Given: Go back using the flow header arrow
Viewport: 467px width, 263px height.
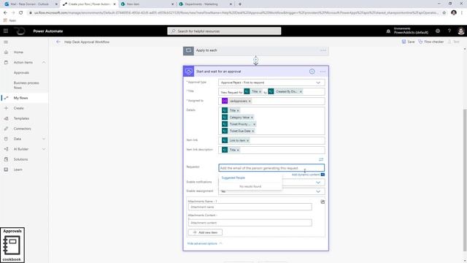Looking at the screenshot, I should [58, 42].
